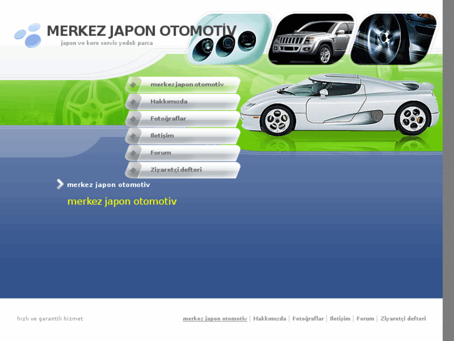Image resolution: width=454 pixels, height=341 pixels.
Task: Click the arrow icon beside Hakkımızda menu button
Action: pos(133,102)
